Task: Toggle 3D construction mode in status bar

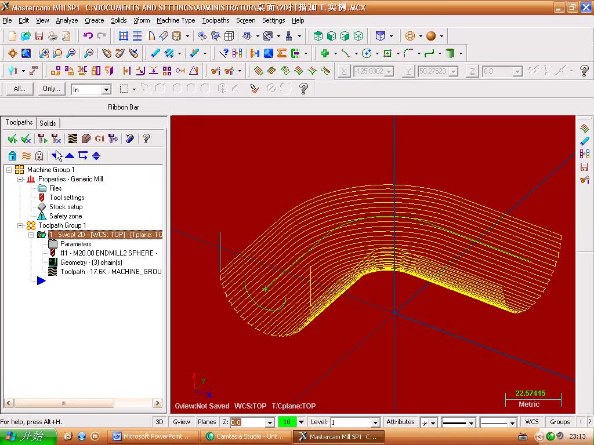Action: (160, 422)
